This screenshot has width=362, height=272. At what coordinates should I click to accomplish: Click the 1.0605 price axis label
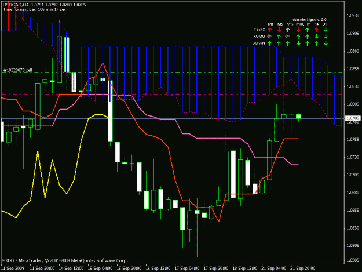(353, 246)
